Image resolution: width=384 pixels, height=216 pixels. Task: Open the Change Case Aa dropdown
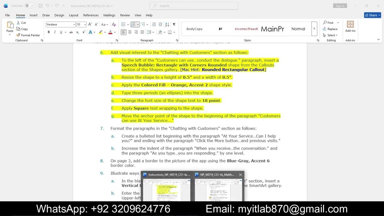click(105, 25)
